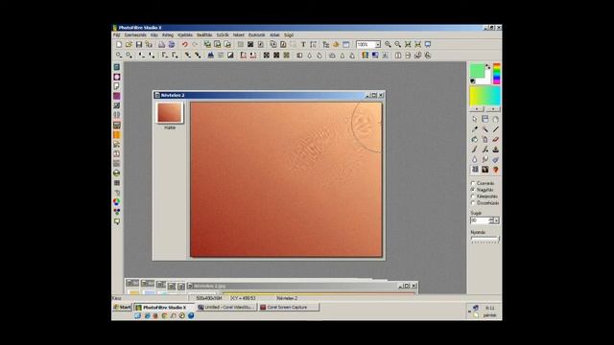
Task: Open the 100% zoom level dropdown
Action: 377,45
